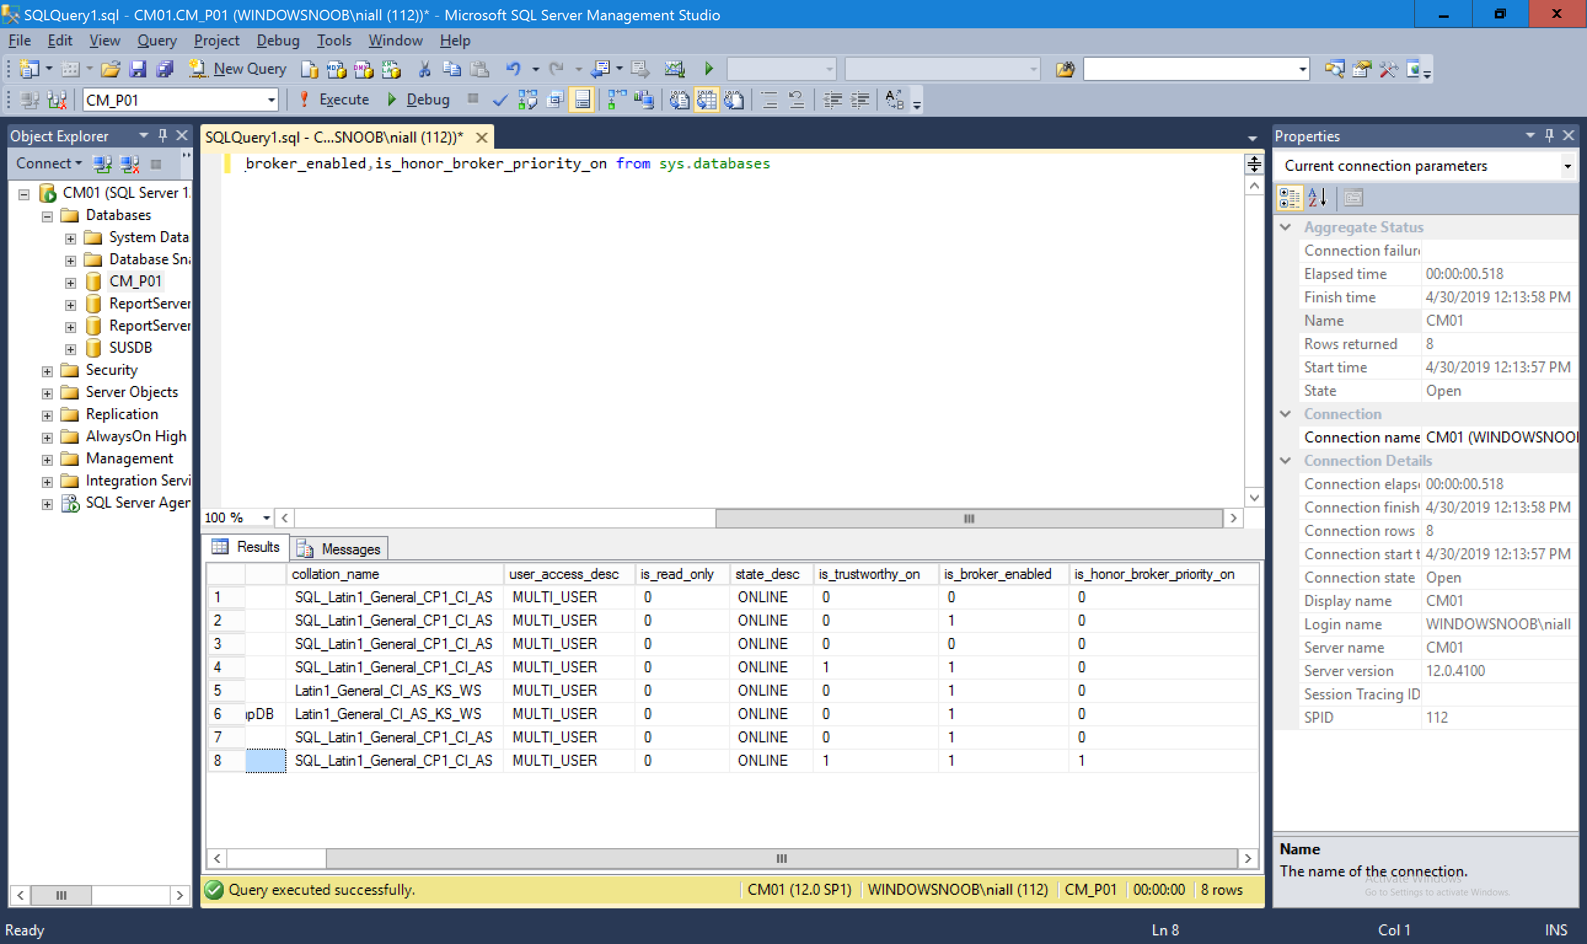This screenshot has height=944, width=1587.
Task: Open the 100 % zoom dropdown
Action: point(266,518)
